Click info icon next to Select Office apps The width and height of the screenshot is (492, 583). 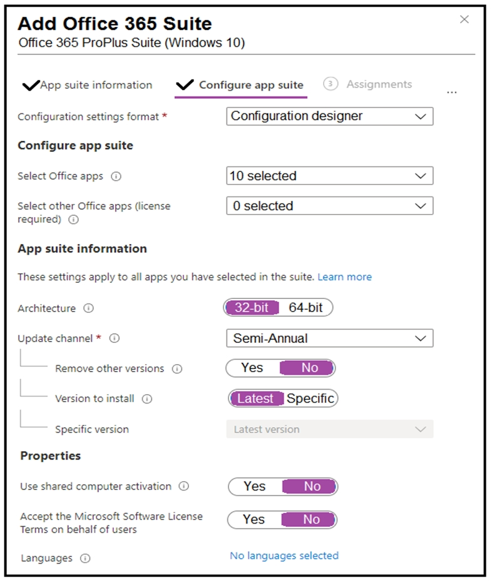coord(116,176)
